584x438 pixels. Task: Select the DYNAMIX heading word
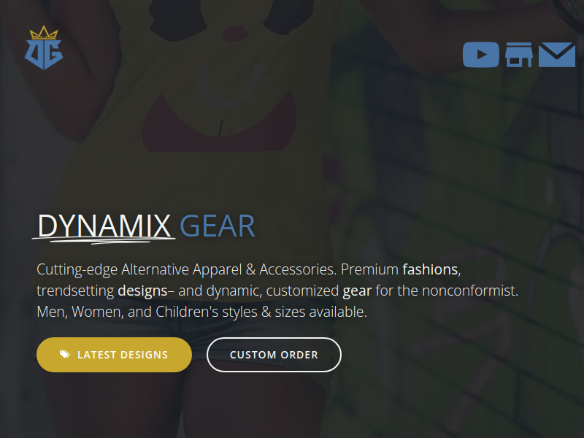(104, 226)
